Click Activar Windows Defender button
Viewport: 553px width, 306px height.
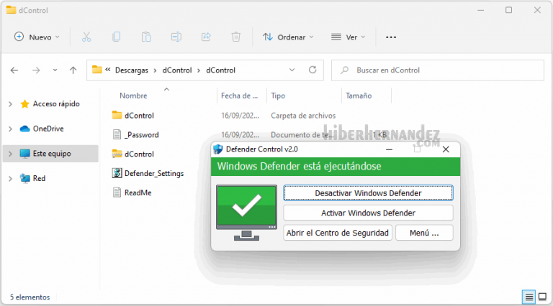coord(368,213)
